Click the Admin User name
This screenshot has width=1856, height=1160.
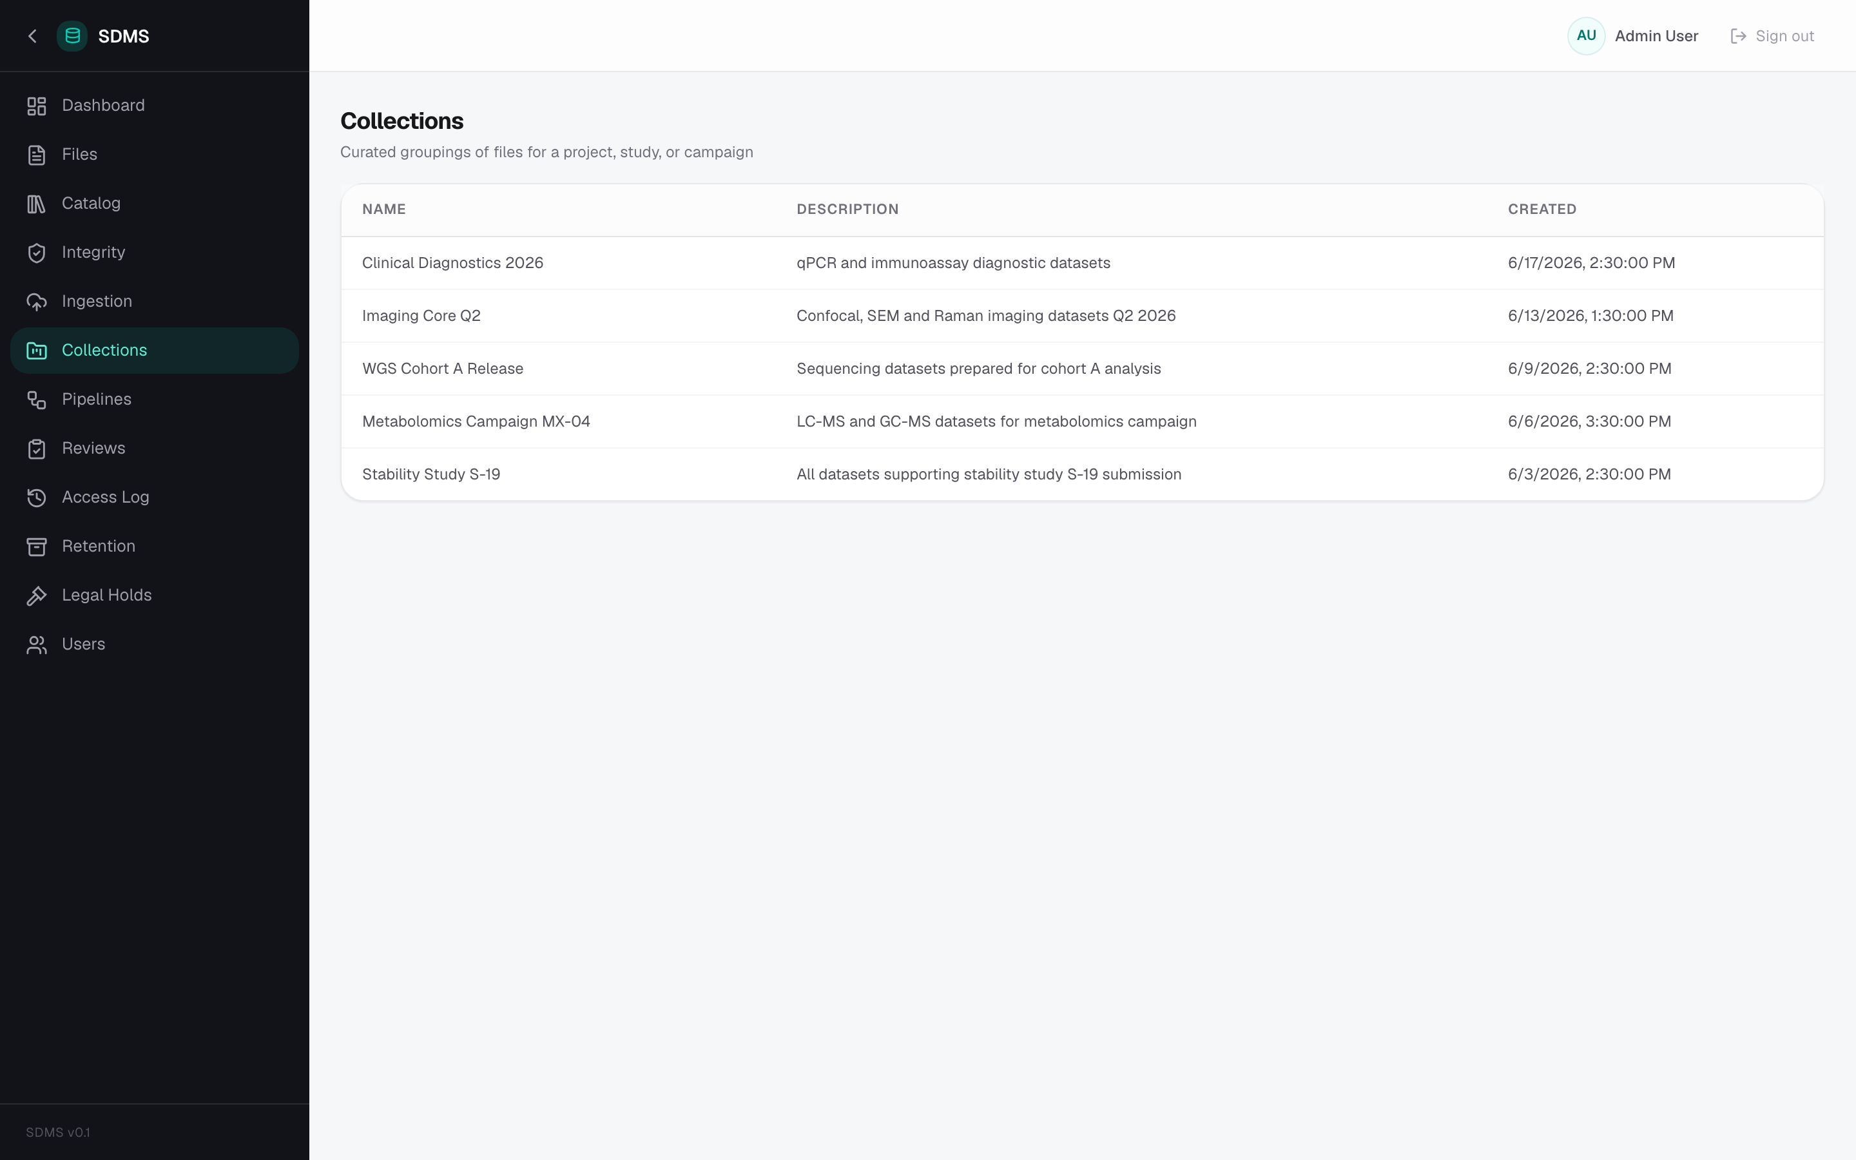(x=1656, y=36)
